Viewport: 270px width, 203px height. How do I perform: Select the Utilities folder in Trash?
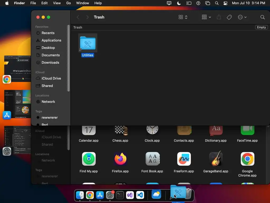[88, 45]
